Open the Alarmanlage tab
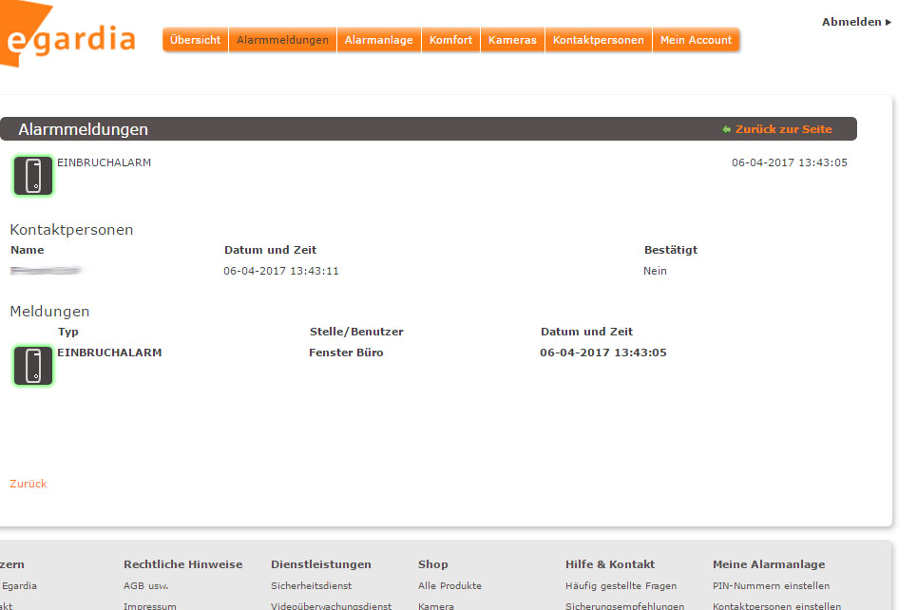Viewport: 917px width, 610px height. (x=379, y=40)
